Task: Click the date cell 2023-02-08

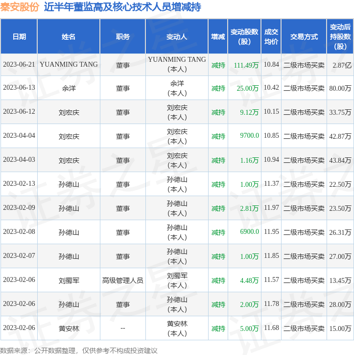Action: click(19, 231)
